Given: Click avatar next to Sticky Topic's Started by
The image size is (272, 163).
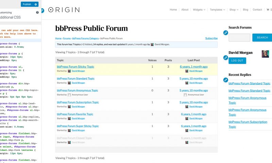Looking at the screenshot, I should [69, 71].
